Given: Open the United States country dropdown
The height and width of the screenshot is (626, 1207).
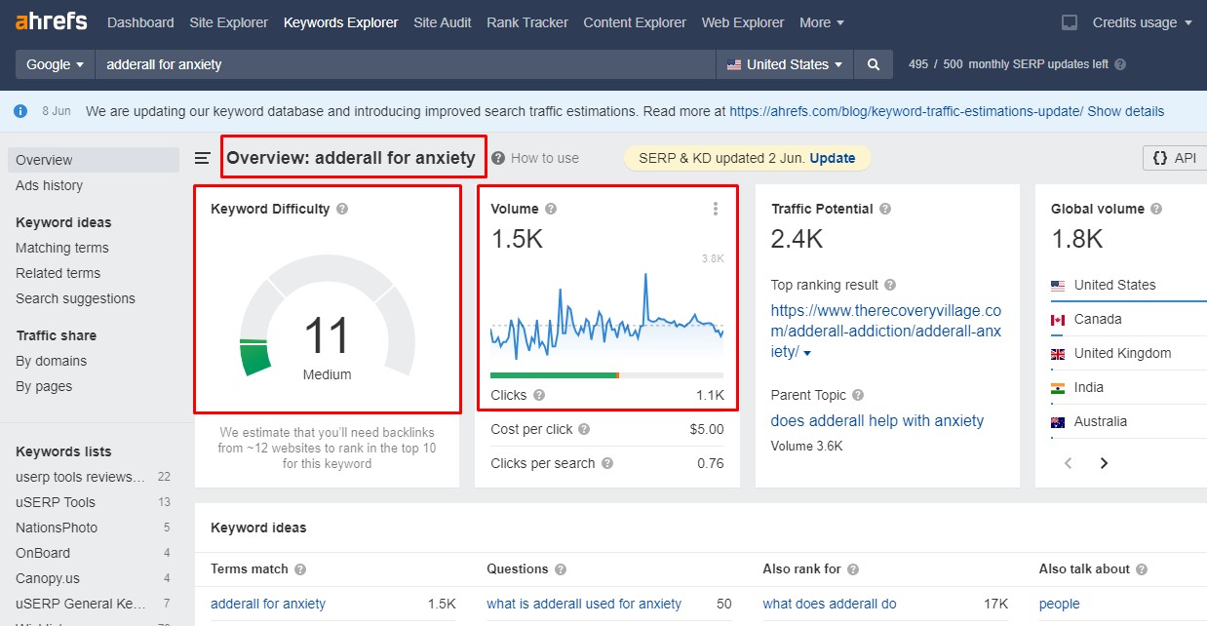Looking at the screenshot, I should click(785, 64).
